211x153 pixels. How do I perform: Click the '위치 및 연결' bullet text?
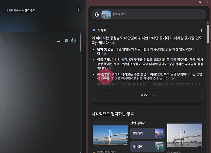tap(105, 49)
